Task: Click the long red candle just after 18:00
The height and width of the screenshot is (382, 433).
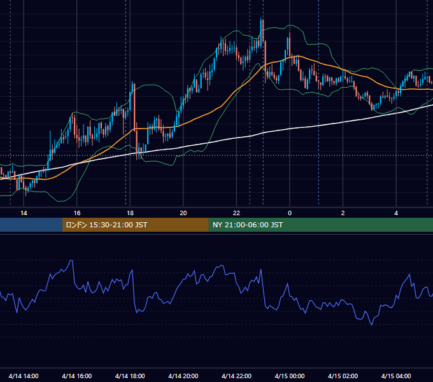Action: [x=134, y=108]
